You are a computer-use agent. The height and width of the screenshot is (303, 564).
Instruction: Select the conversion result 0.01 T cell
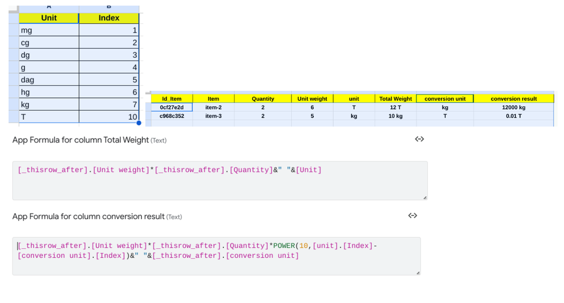point(514,116)
